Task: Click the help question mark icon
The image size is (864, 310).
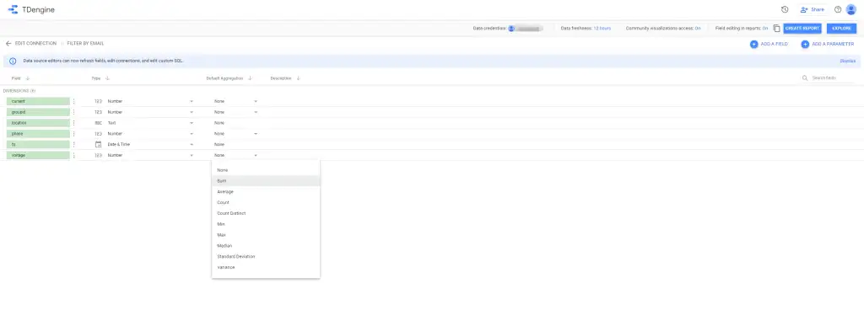Action: [x=838, y=9]
